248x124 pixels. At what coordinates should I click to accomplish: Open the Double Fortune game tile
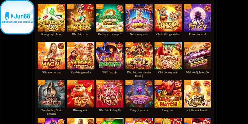(x=110, y=94)
